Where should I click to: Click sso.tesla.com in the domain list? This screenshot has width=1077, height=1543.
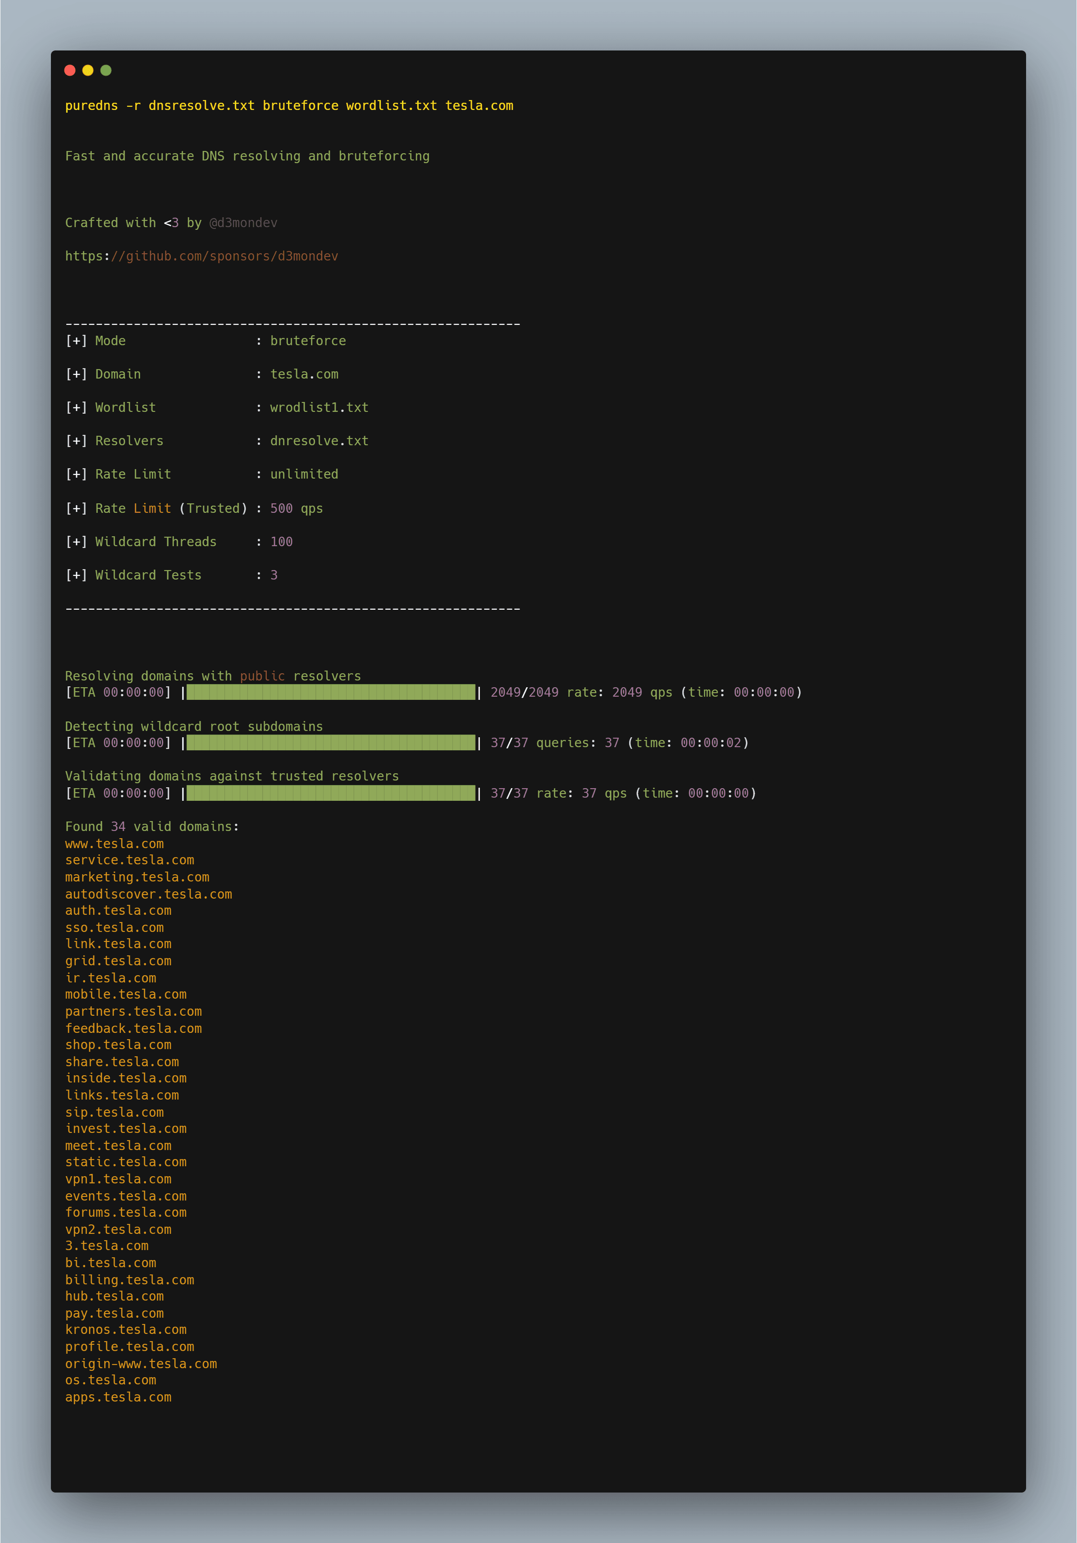pyautogui.click(x=114, y=927)
